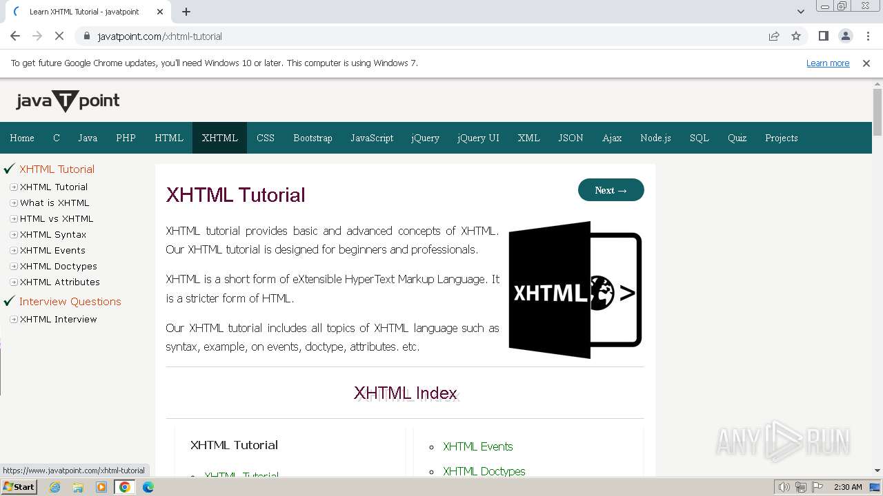Viewport: 883px width, 496px height.
Task: Close the Learn XHTML Tutorial tab
Action: coord(160,12)
